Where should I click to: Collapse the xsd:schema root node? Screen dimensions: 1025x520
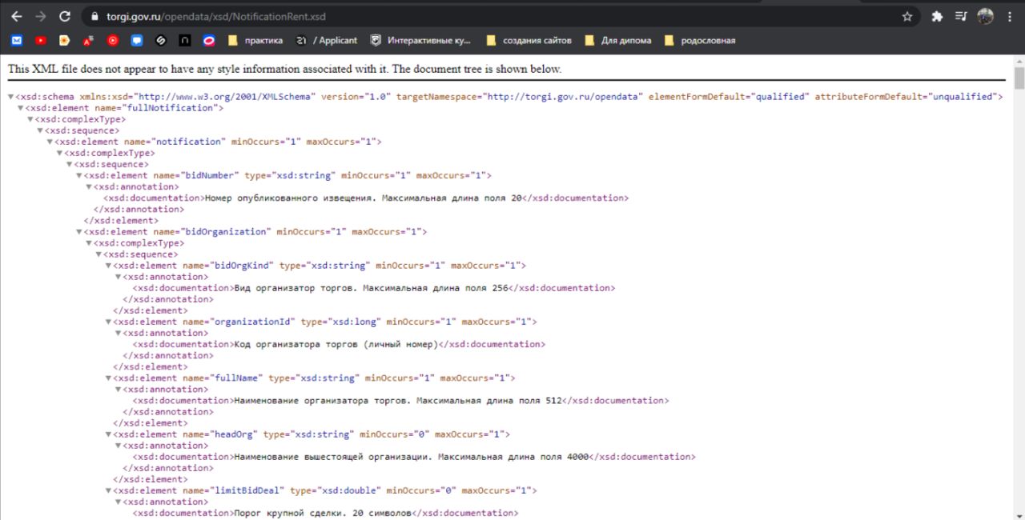10,97
